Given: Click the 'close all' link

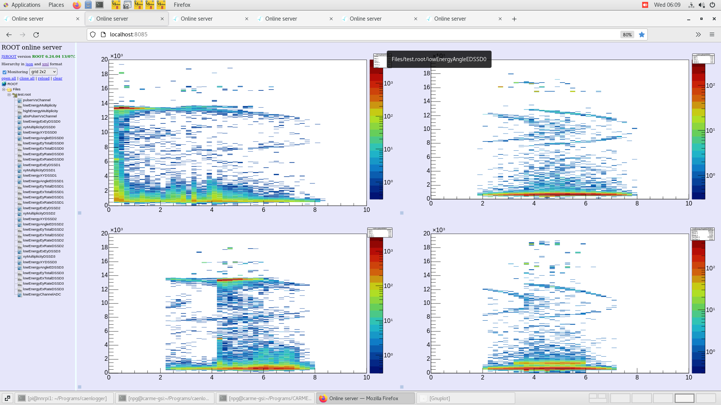Looking at the screenshot, I should [27, 78].
